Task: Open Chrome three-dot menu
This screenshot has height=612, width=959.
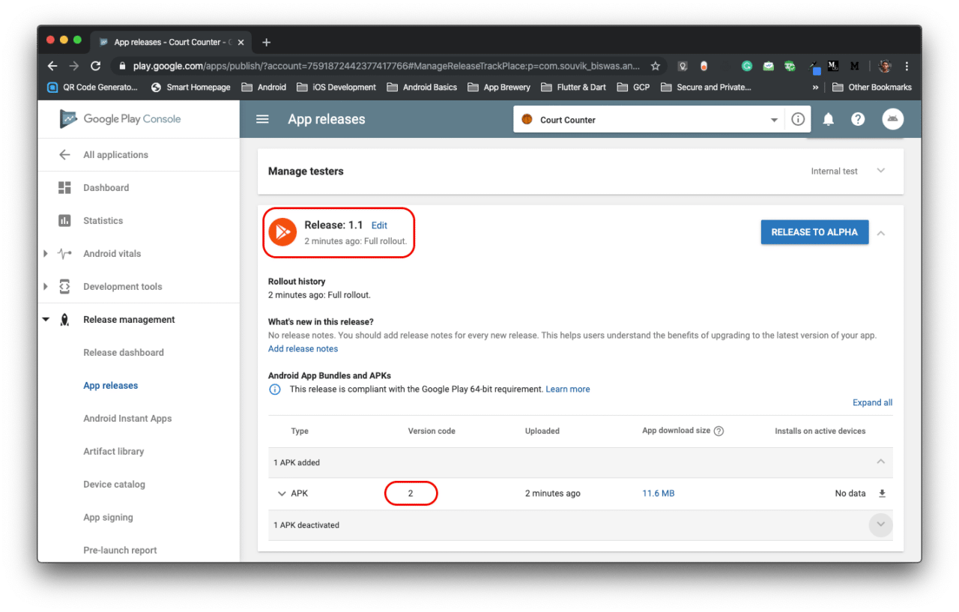Action: click(x=907, y=66)
